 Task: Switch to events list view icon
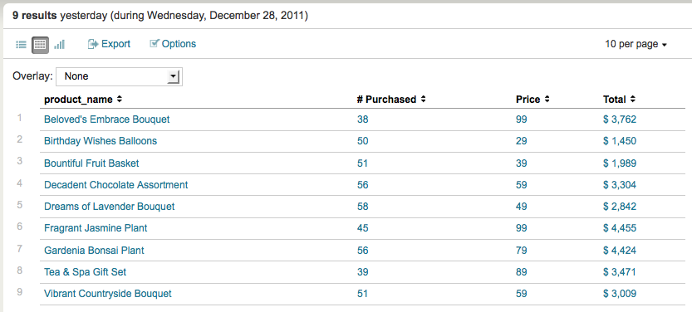pyautogui.click(x=22, y=45)
